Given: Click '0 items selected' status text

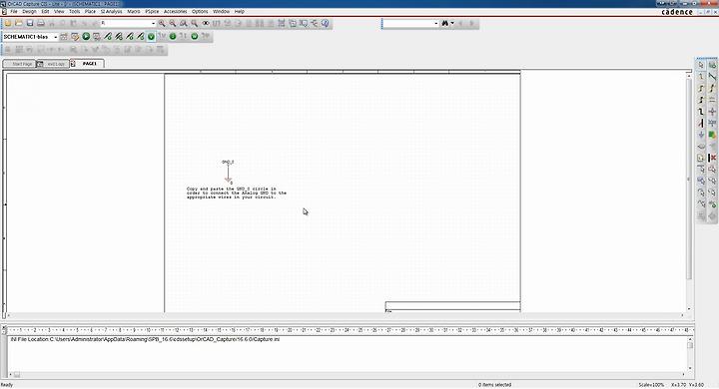Looking at the screenshot, I should [x=494, y=385].
